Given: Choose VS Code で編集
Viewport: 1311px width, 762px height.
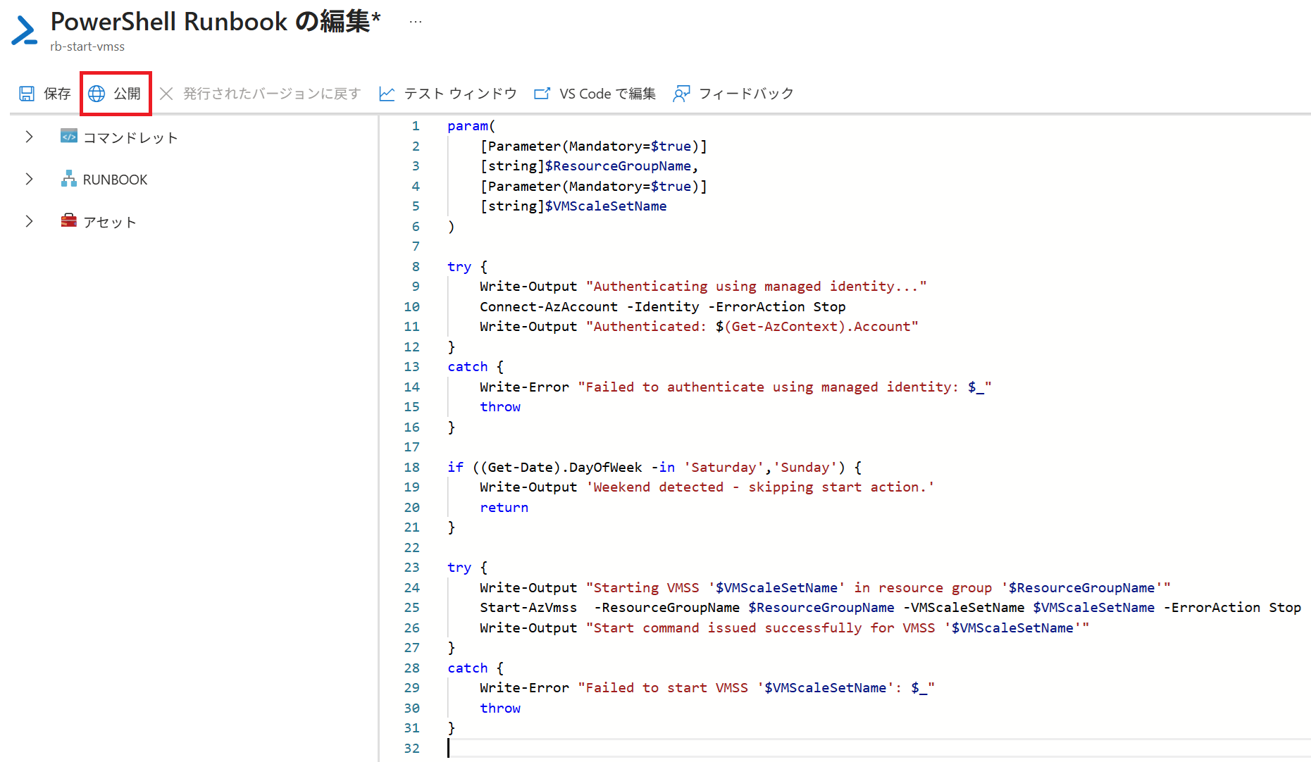Looking at the screenshot, I should point(595,94).
